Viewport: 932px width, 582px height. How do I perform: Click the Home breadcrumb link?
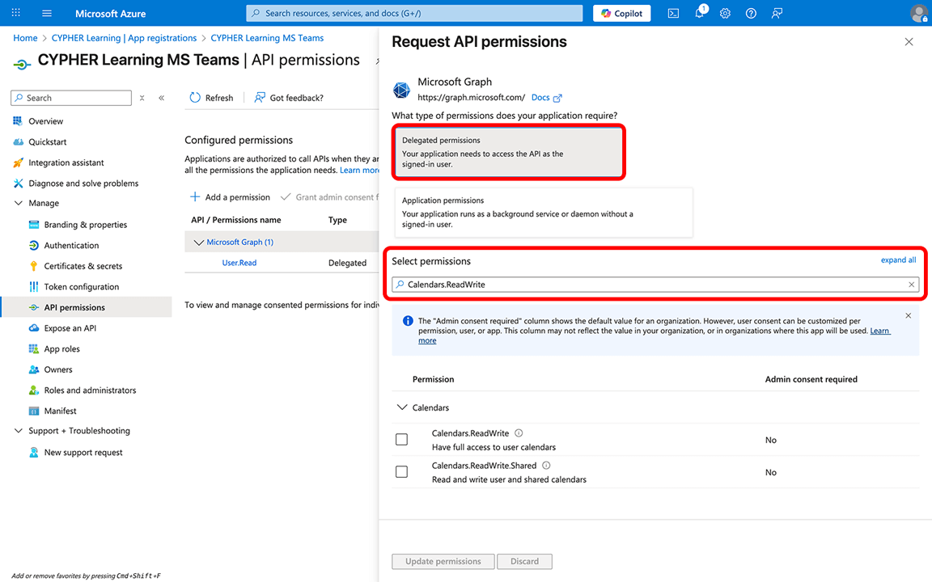point(26,38)
